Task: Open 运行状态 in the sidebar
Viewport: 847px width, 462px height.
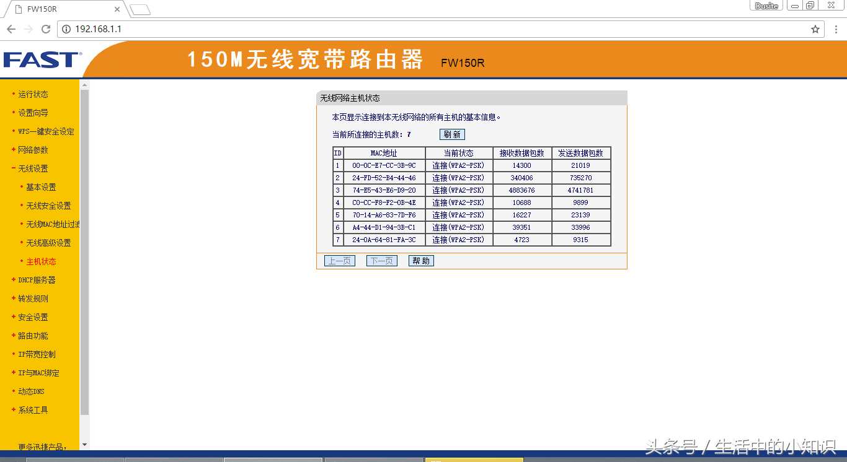Action: [33, 94]
